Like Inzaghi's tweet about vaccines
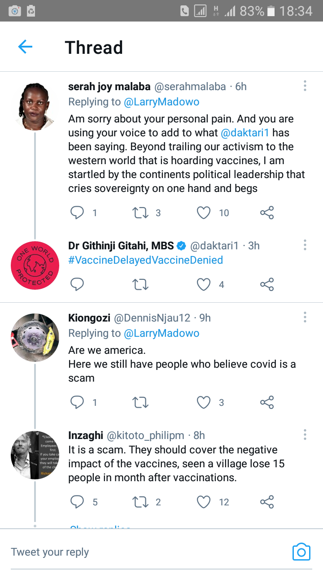323x574 pixels. point(204,502)
